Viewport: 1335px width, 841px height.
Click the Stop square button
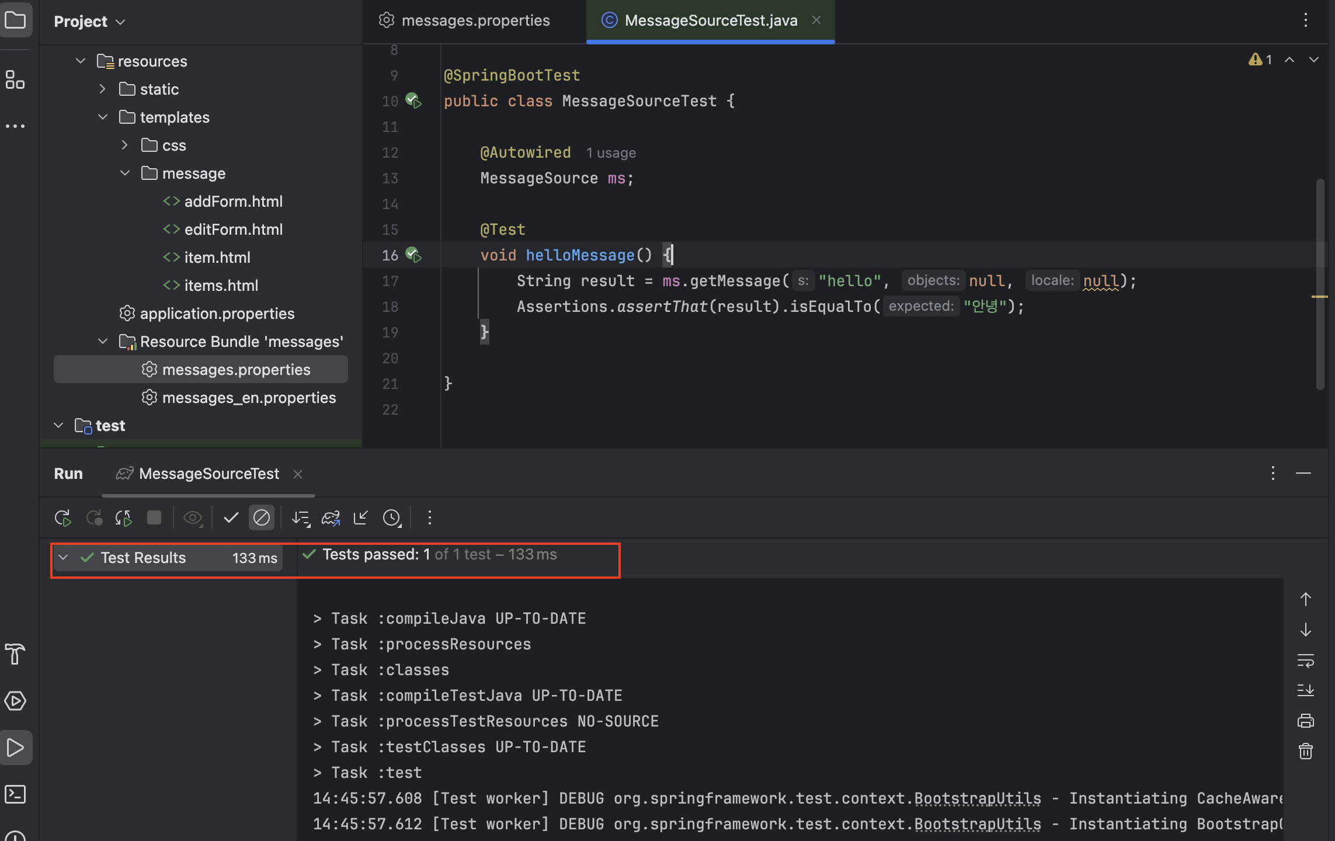154,518
